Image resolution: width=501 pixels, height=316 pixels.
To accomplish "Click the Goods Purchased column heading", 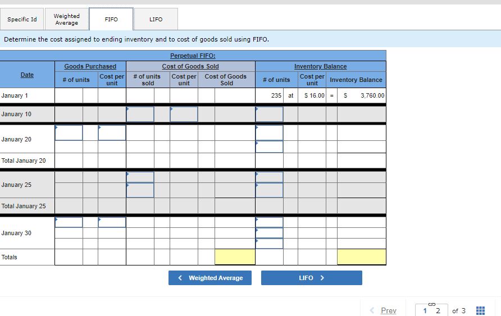I will (90, 66).
